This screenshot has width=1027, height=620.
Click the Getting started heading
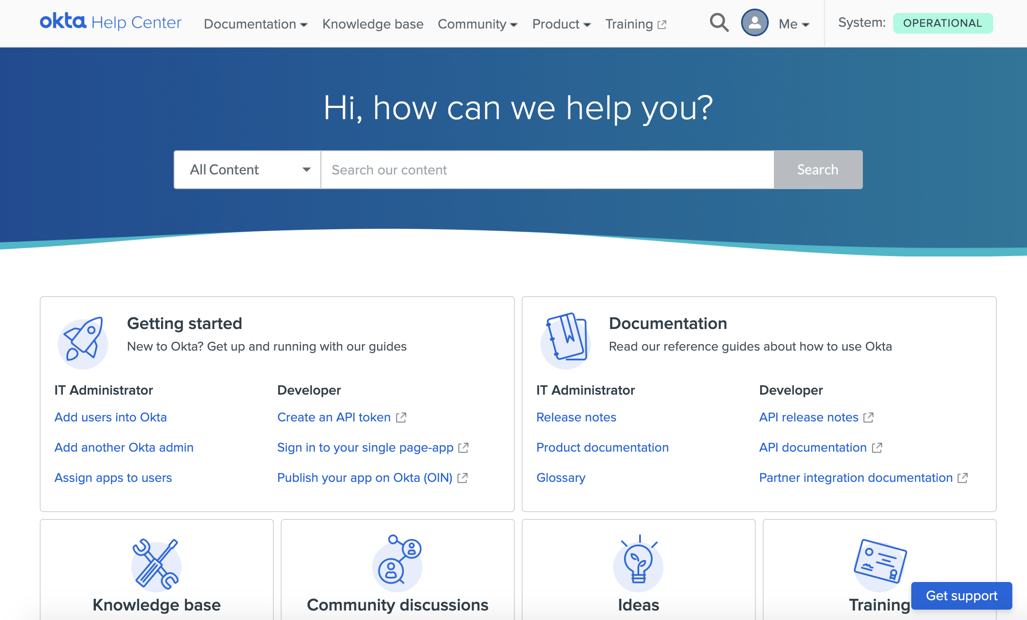[184, 324]
